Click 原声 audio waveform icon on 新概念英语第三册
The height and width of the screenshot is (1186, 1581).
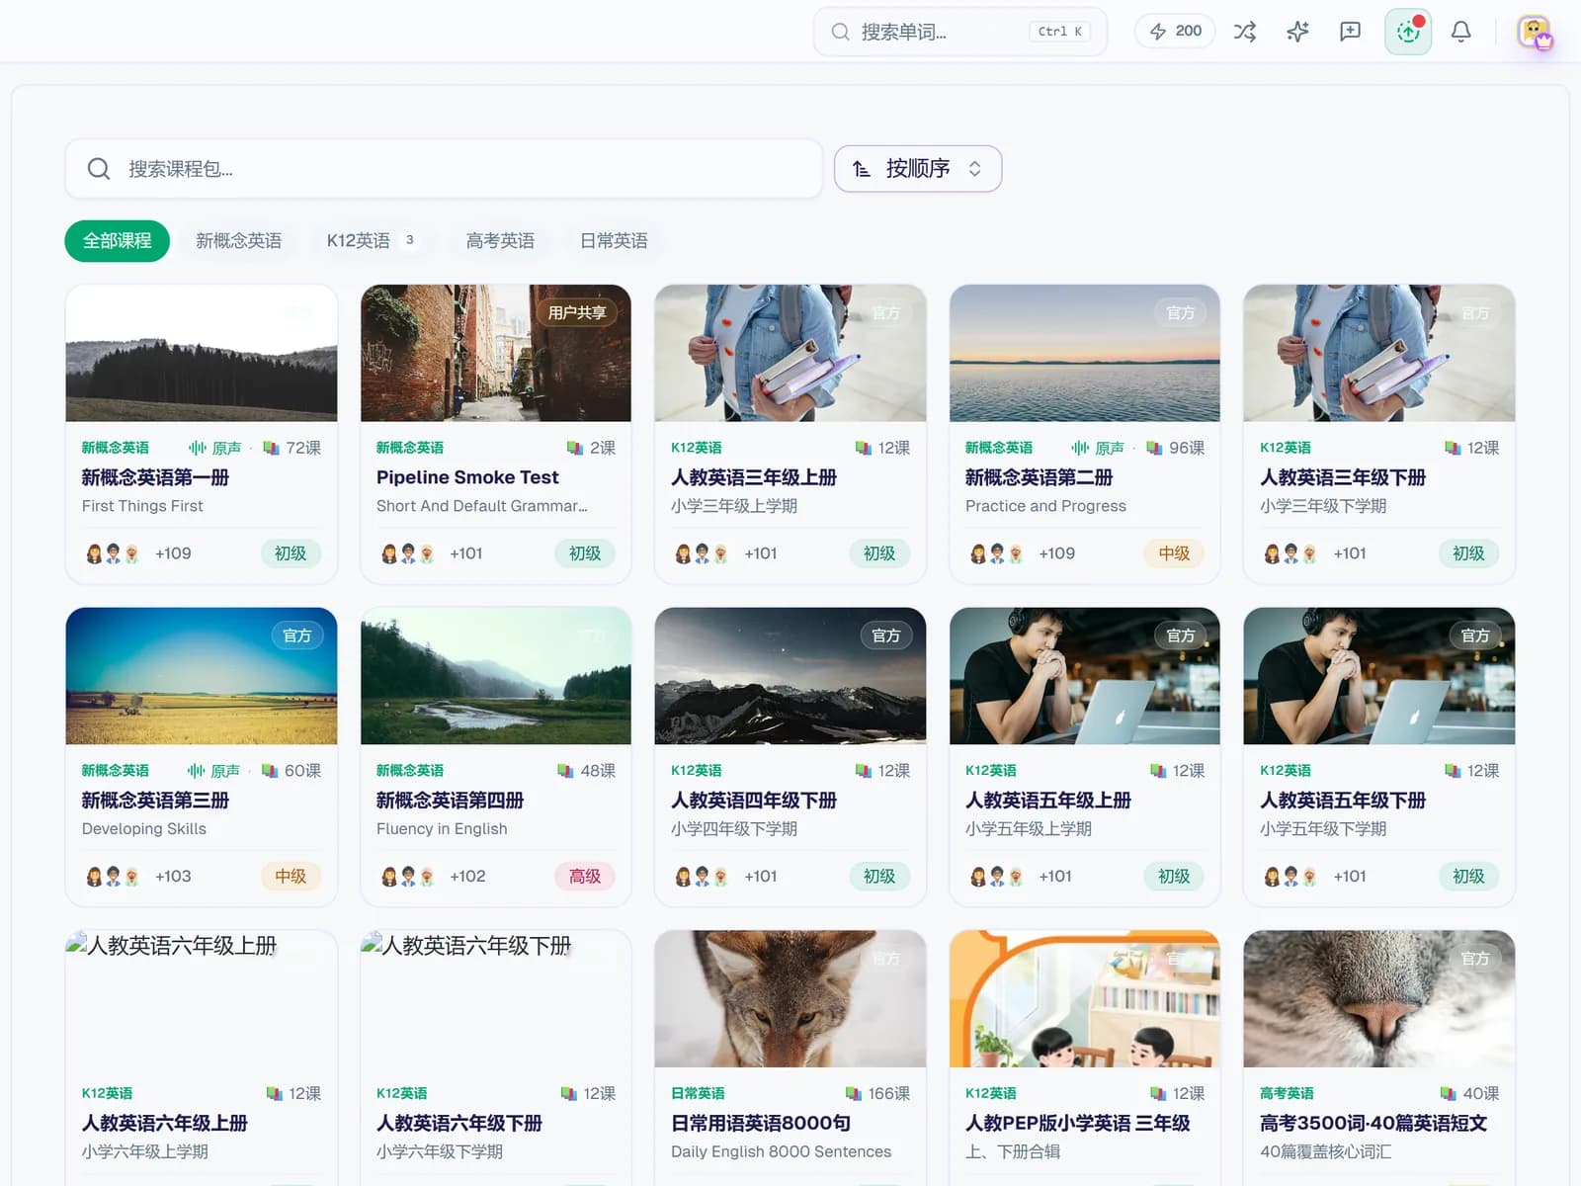pyautogui.click(x=196, y=771)
